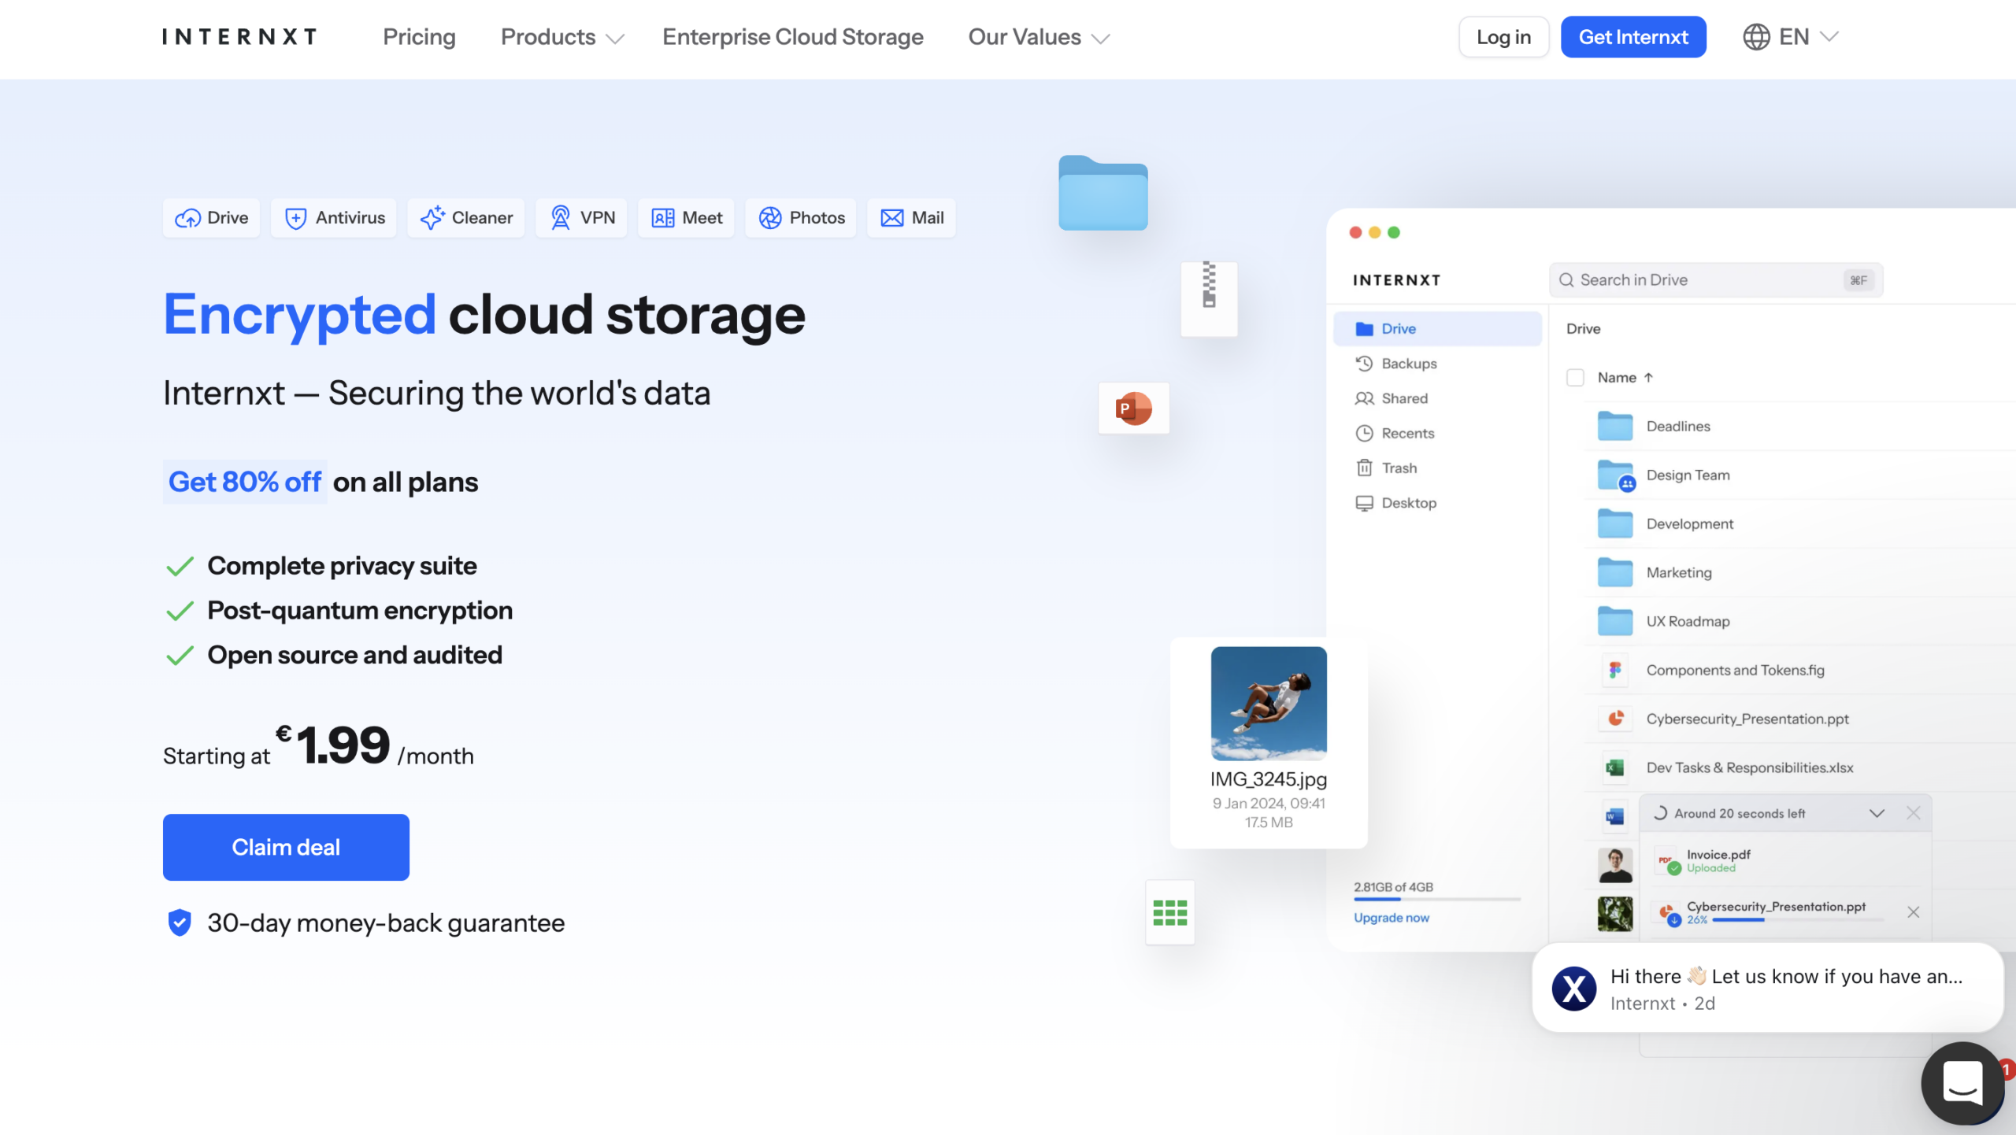Open the Pricing page
This screenshot has width=2016, height=1135.
click(x=419, y=37)
